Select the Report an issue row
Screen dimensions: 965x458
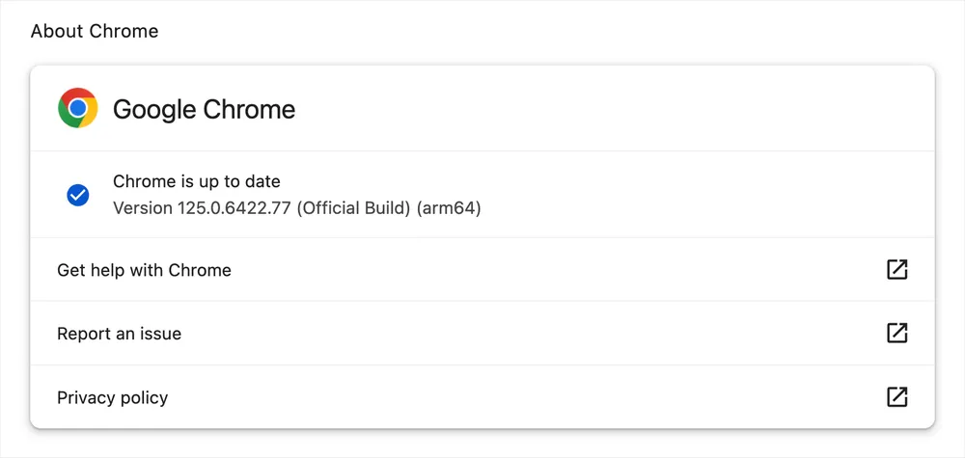[482, 334]
